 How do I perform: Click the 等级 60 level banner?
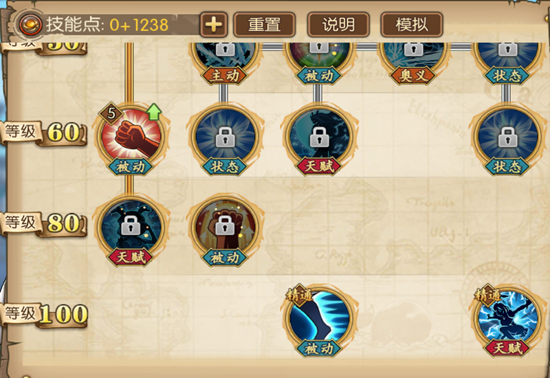pos(44,133)
